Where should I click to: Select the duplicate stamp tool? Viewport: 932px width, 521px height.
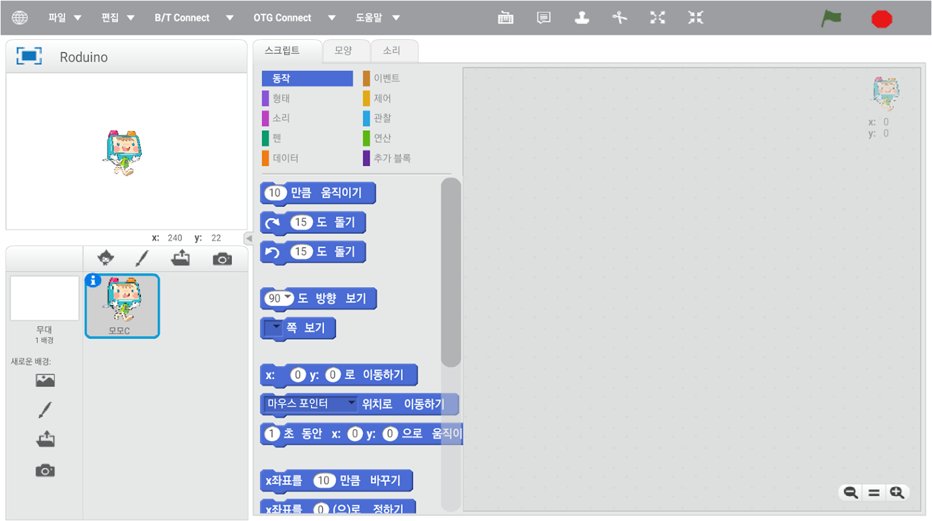pos(582,18)
